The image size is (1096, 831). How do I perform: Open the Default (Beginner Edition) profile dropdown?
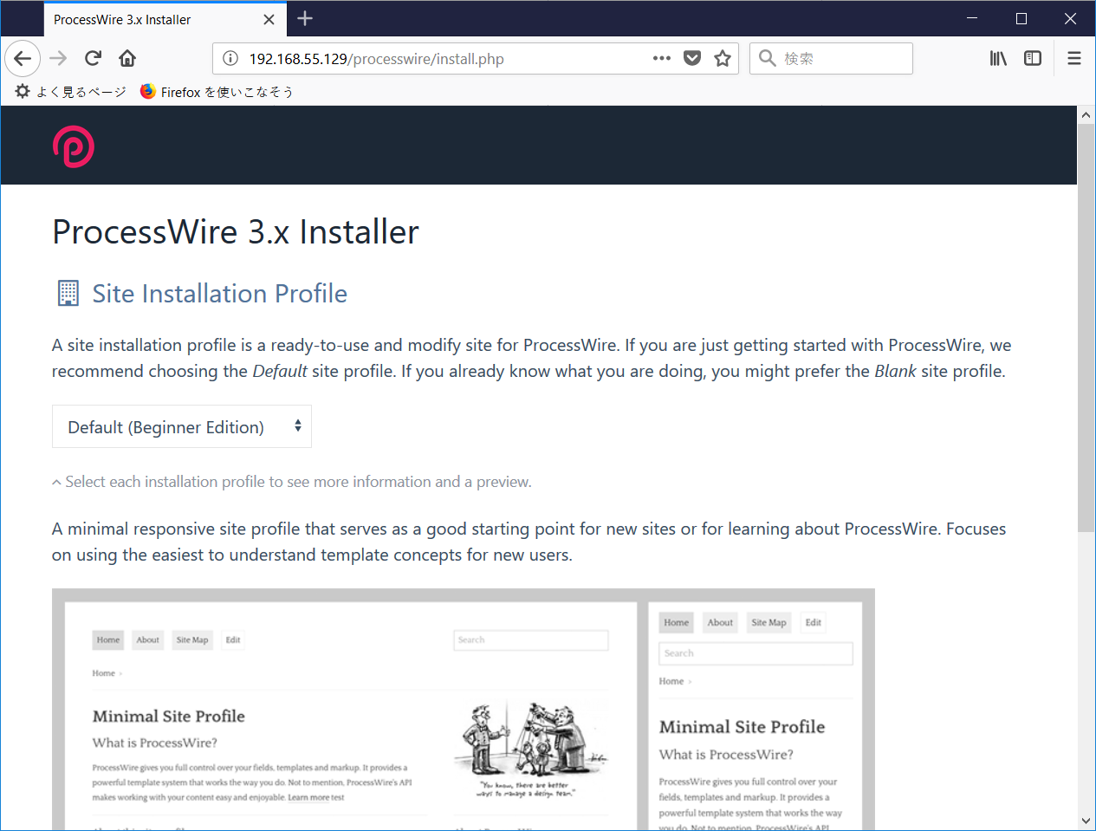coord(181,425)
